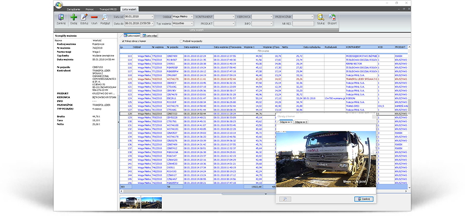The width and height of the screenshot is (465, 216).
Task: Expand the Oddział 'Waga Mielno' dropdown
Action: coord(191,16)
